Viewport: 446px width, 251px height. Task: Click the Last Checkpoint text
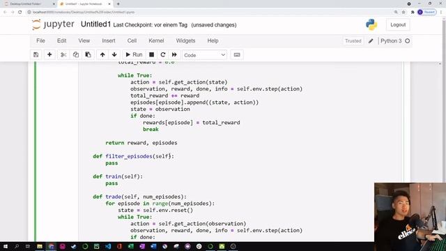coord(151,25)
